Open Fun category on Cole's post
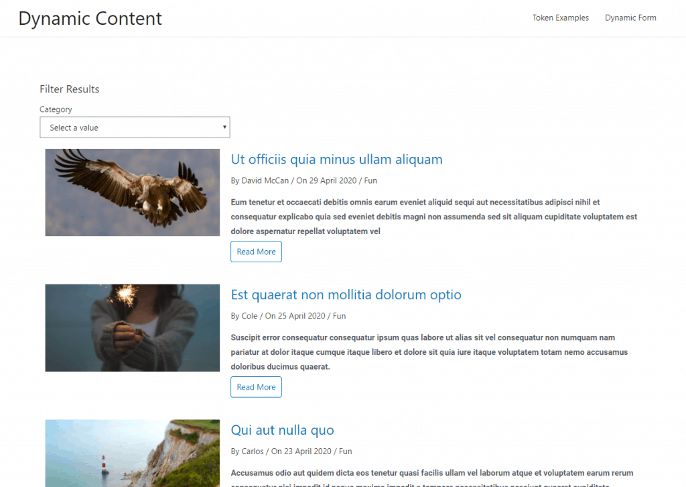686x487 pixels. pyautogui.click(x=339, y=316)
